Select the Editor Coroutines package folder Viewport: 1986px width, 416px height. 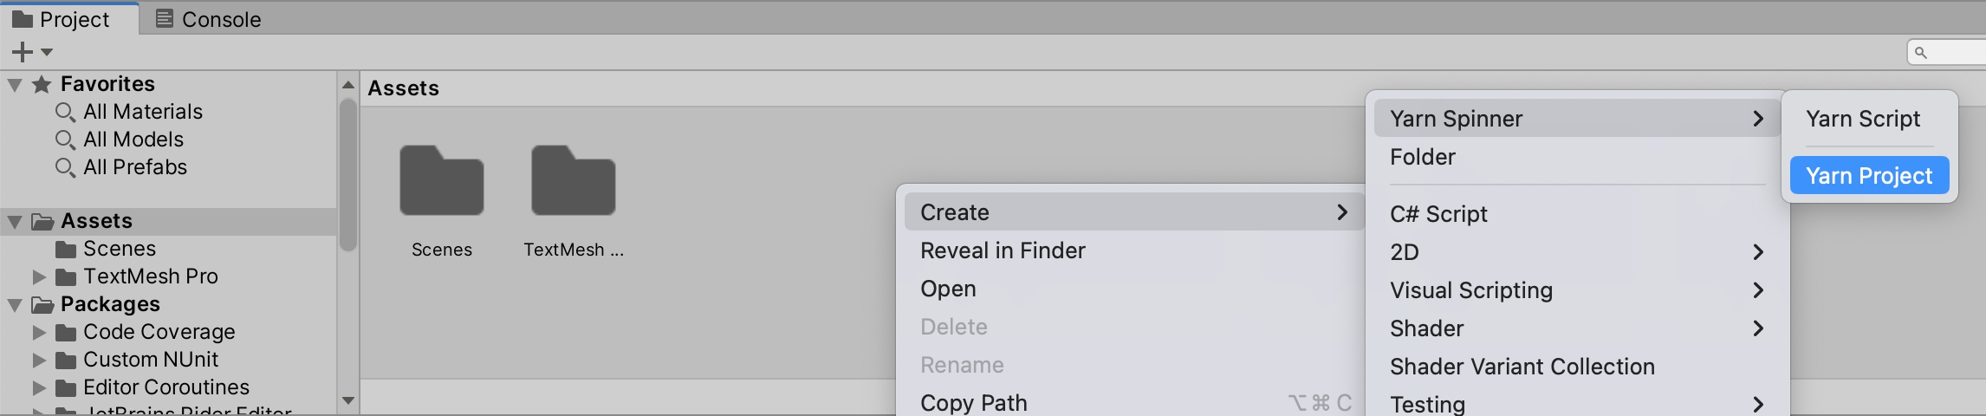point(165,387)
